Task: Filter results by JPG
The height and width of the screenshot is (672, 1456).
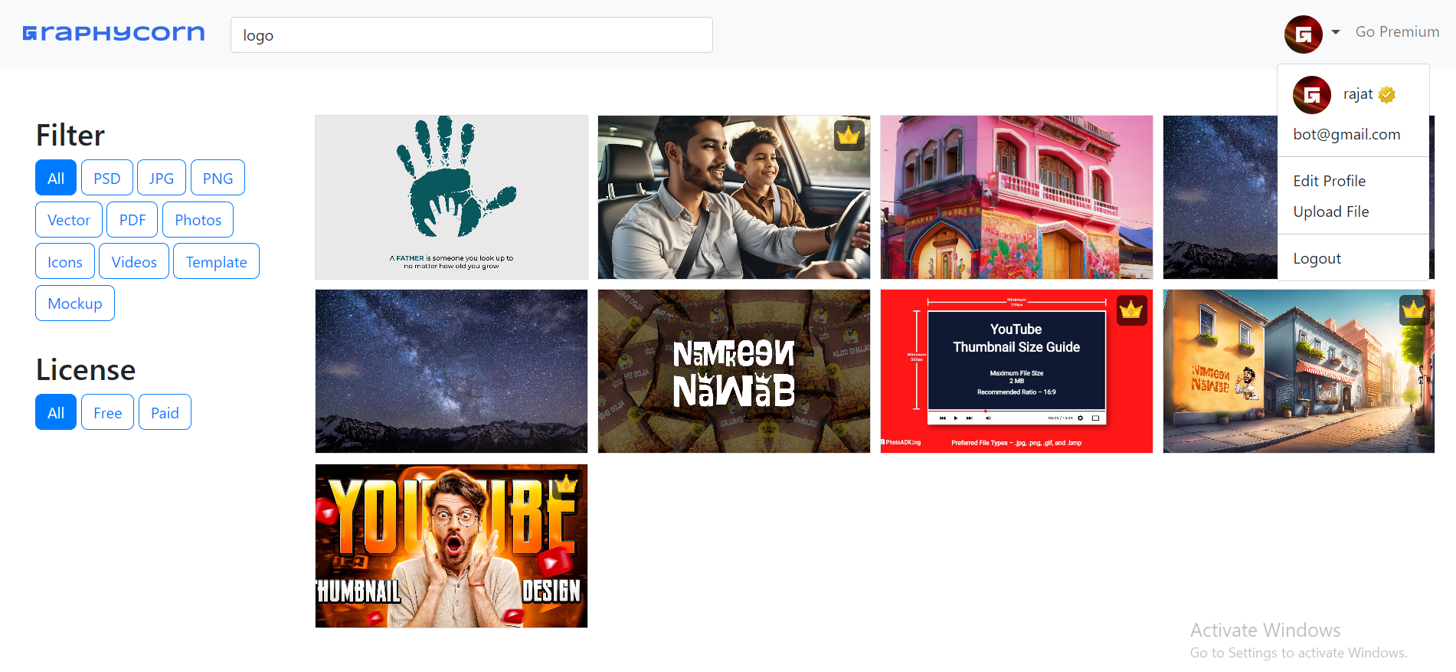Action: tap(162, 178)
